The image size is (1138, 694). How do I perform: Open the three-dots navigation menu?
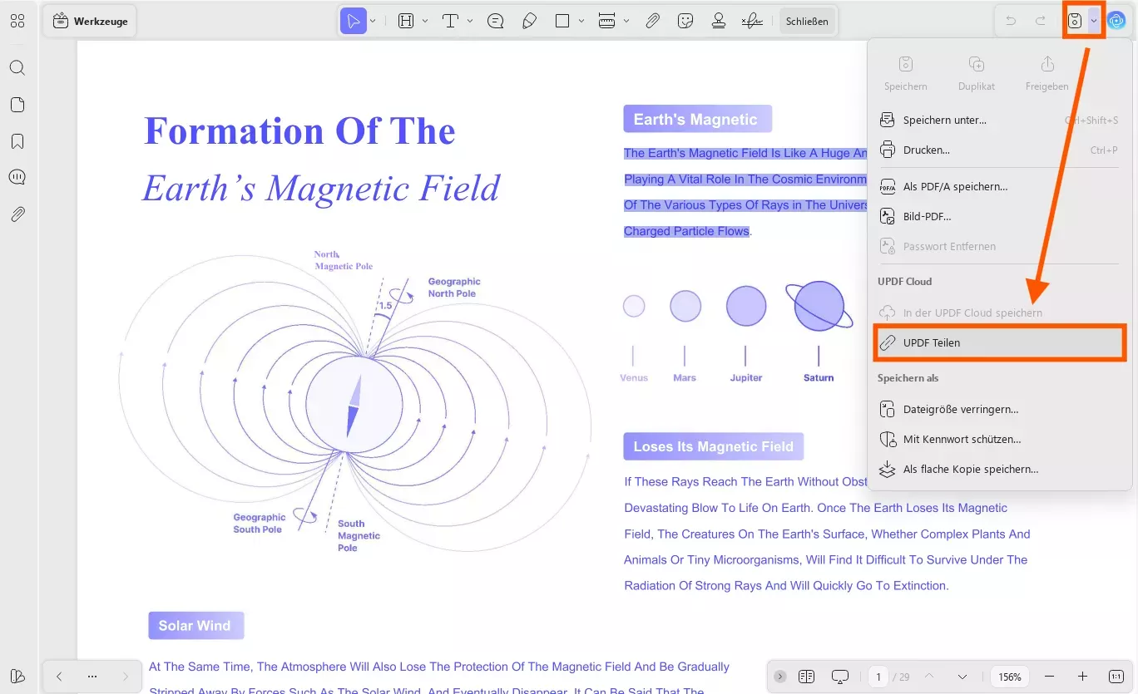click(x=92, y=677)
